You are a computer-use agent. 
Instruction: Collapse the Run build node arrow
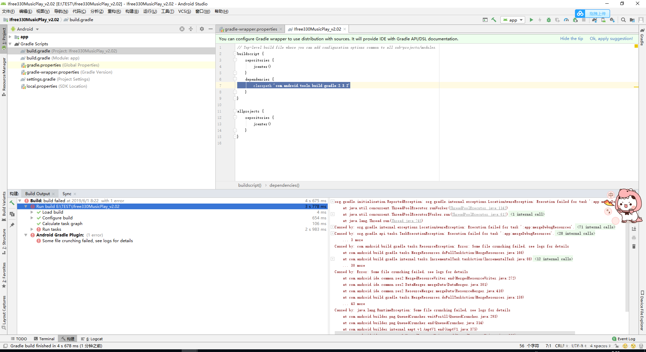26,207
